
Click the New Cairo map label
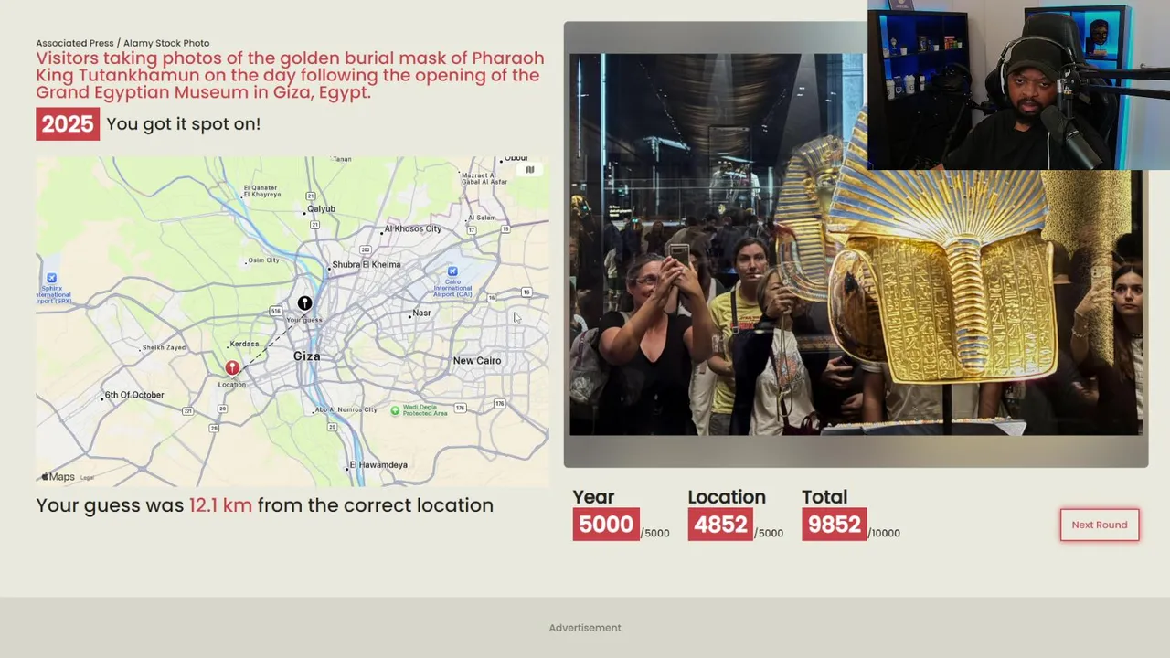click(x=477, y=360)
